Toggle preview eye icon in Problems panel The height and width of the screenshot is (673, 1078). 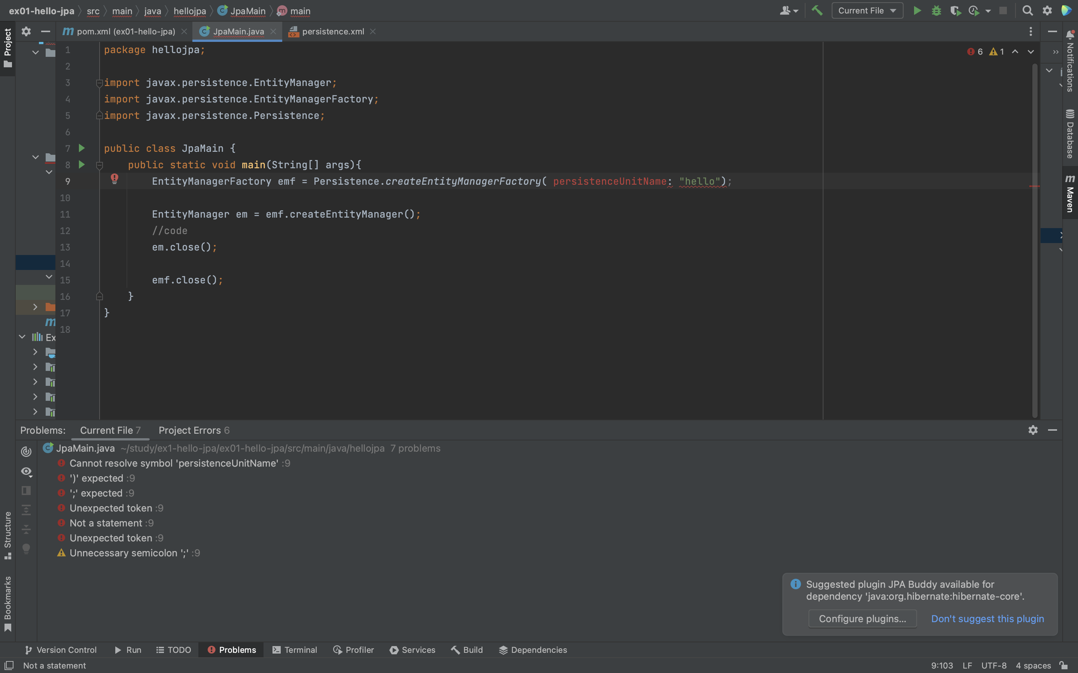[26, 471]
